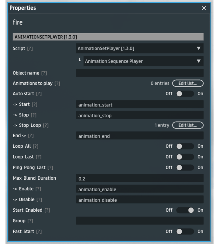Click the empty Object name field
The height and width of the screenshot is (244, 220).
(x=140, y=73)
